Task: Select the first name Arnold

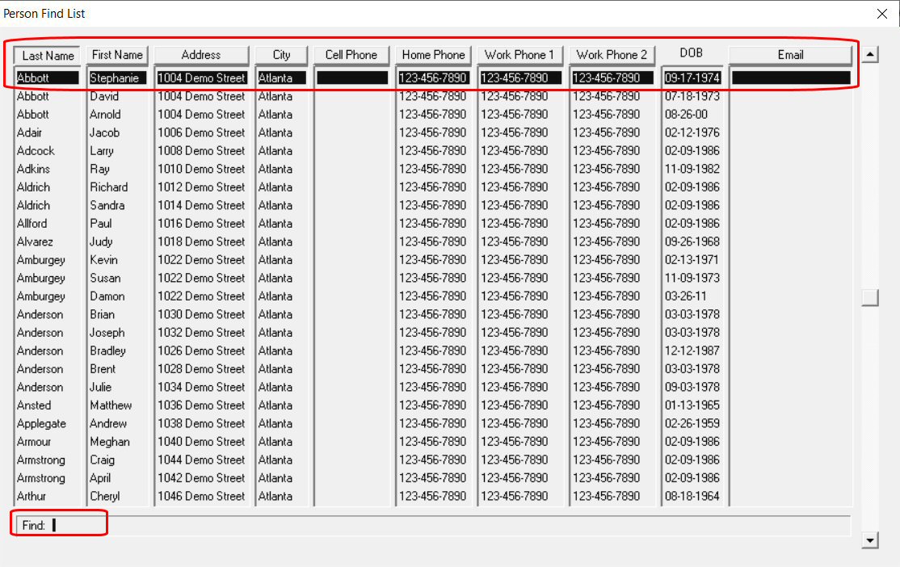Action: coord(105,114)
